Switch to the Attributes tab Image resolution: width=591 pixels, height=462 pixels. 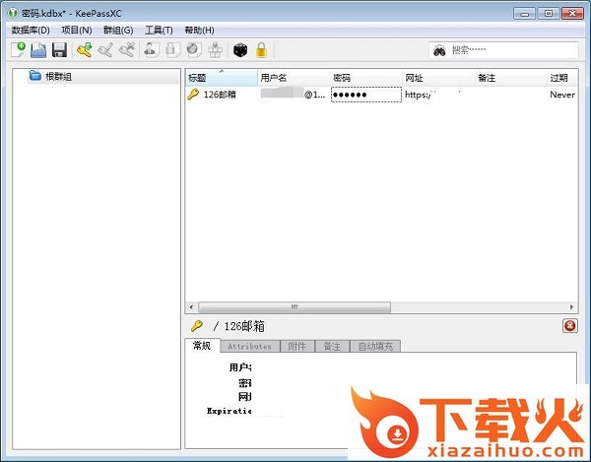point(249,347)
